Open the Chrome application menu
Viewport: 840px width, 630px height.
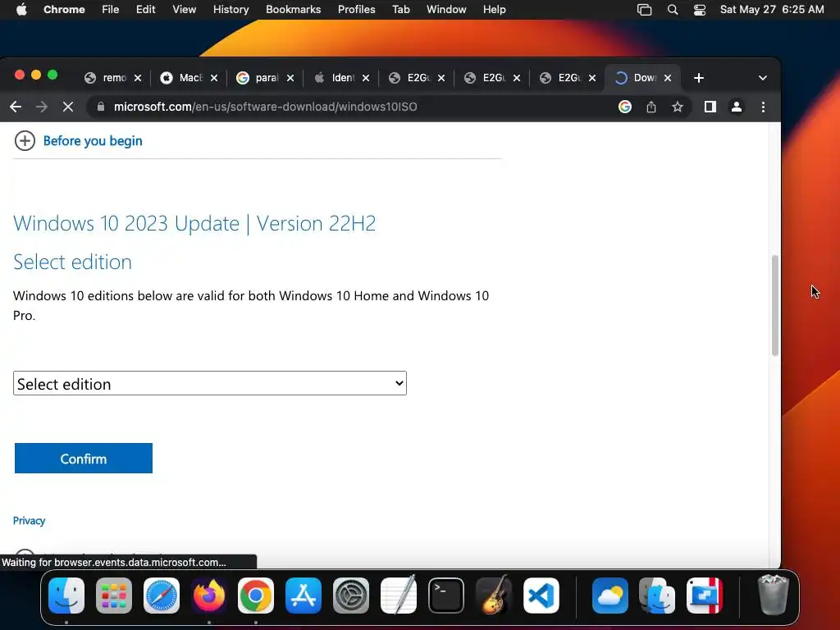(x=64, y=10)
